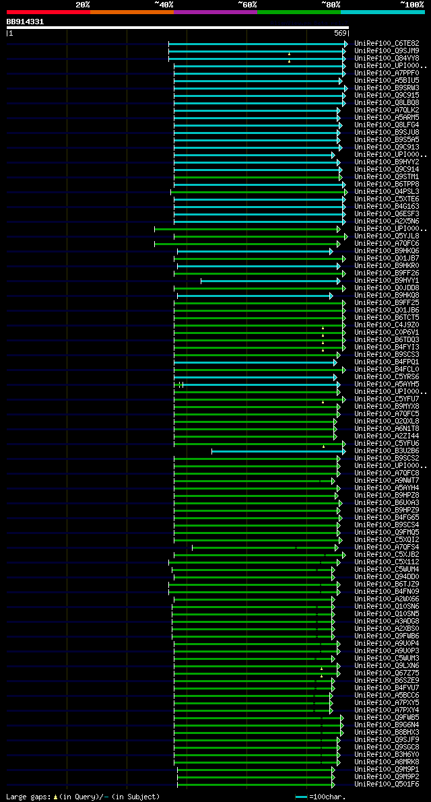The width and height of the screenshot is (431, 802).
Task: Click the orange ~40% legend segment
Action: (132, 11)
